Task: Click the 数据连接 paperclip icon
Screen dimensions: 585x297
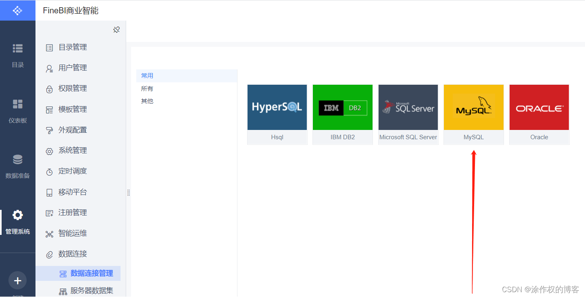Action: [49, 255]
